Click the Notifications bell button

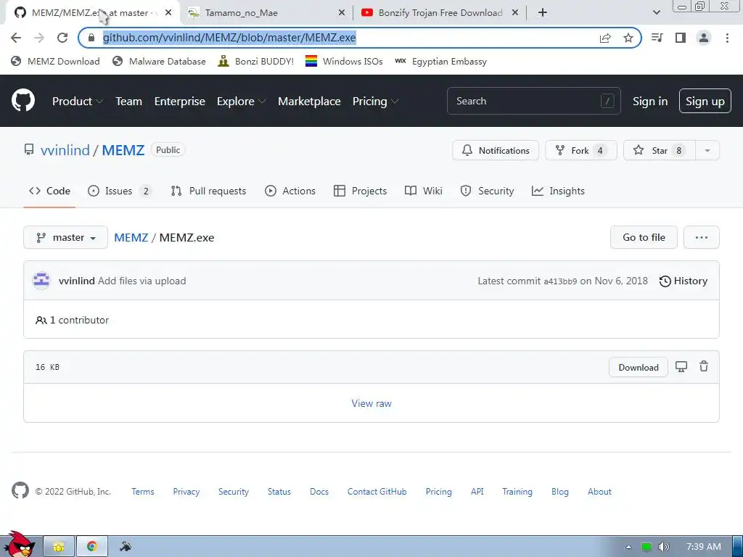click(x=496, y=150)
